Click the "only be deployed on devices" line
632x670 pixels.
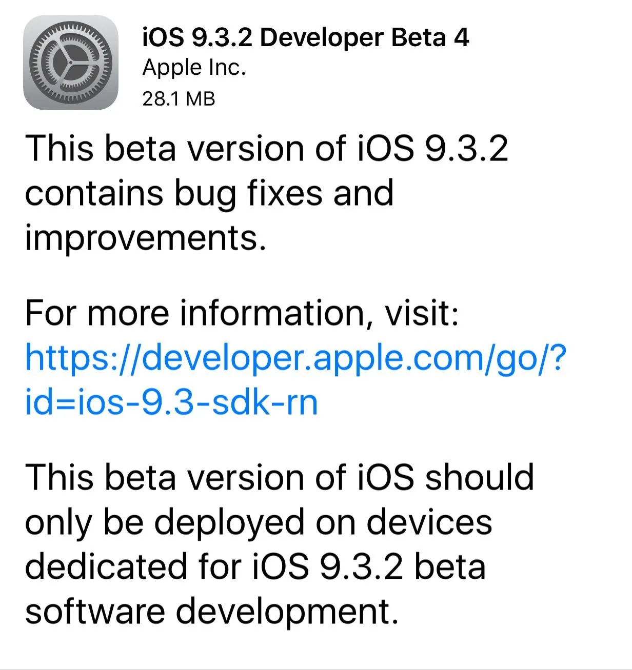coord(259,522)
